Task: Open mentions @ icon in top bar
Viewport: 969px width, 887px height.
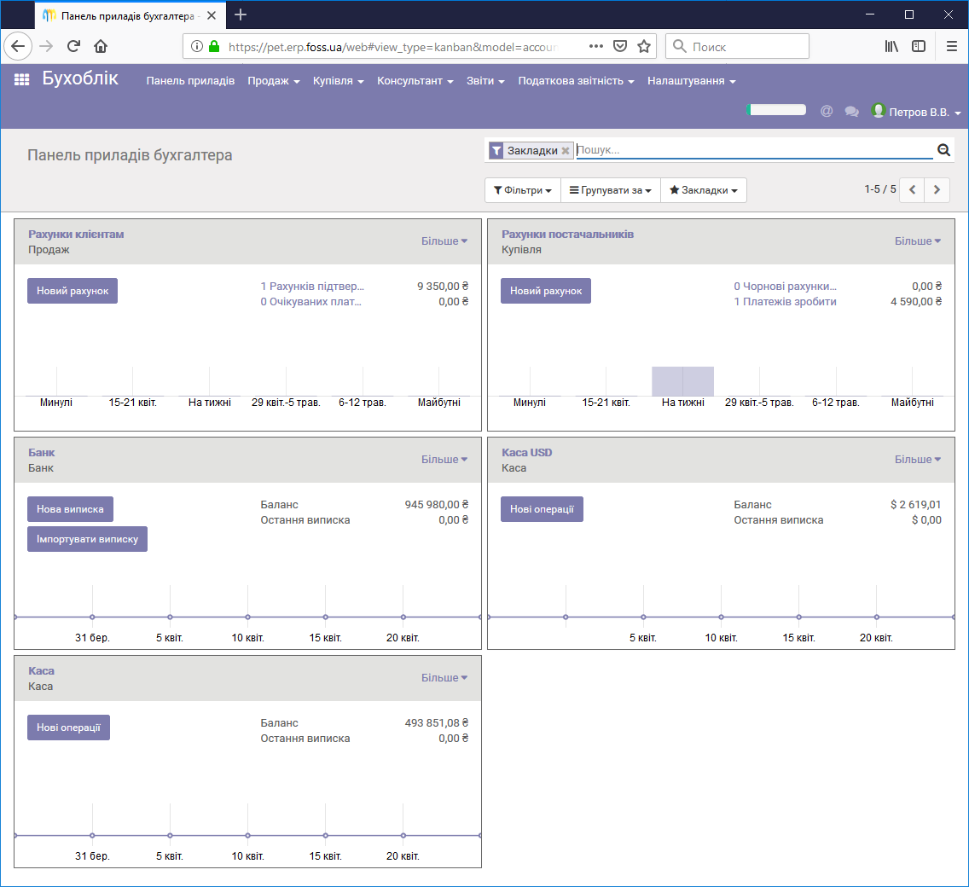Action: pyautogui.click(x=827, y=111)
